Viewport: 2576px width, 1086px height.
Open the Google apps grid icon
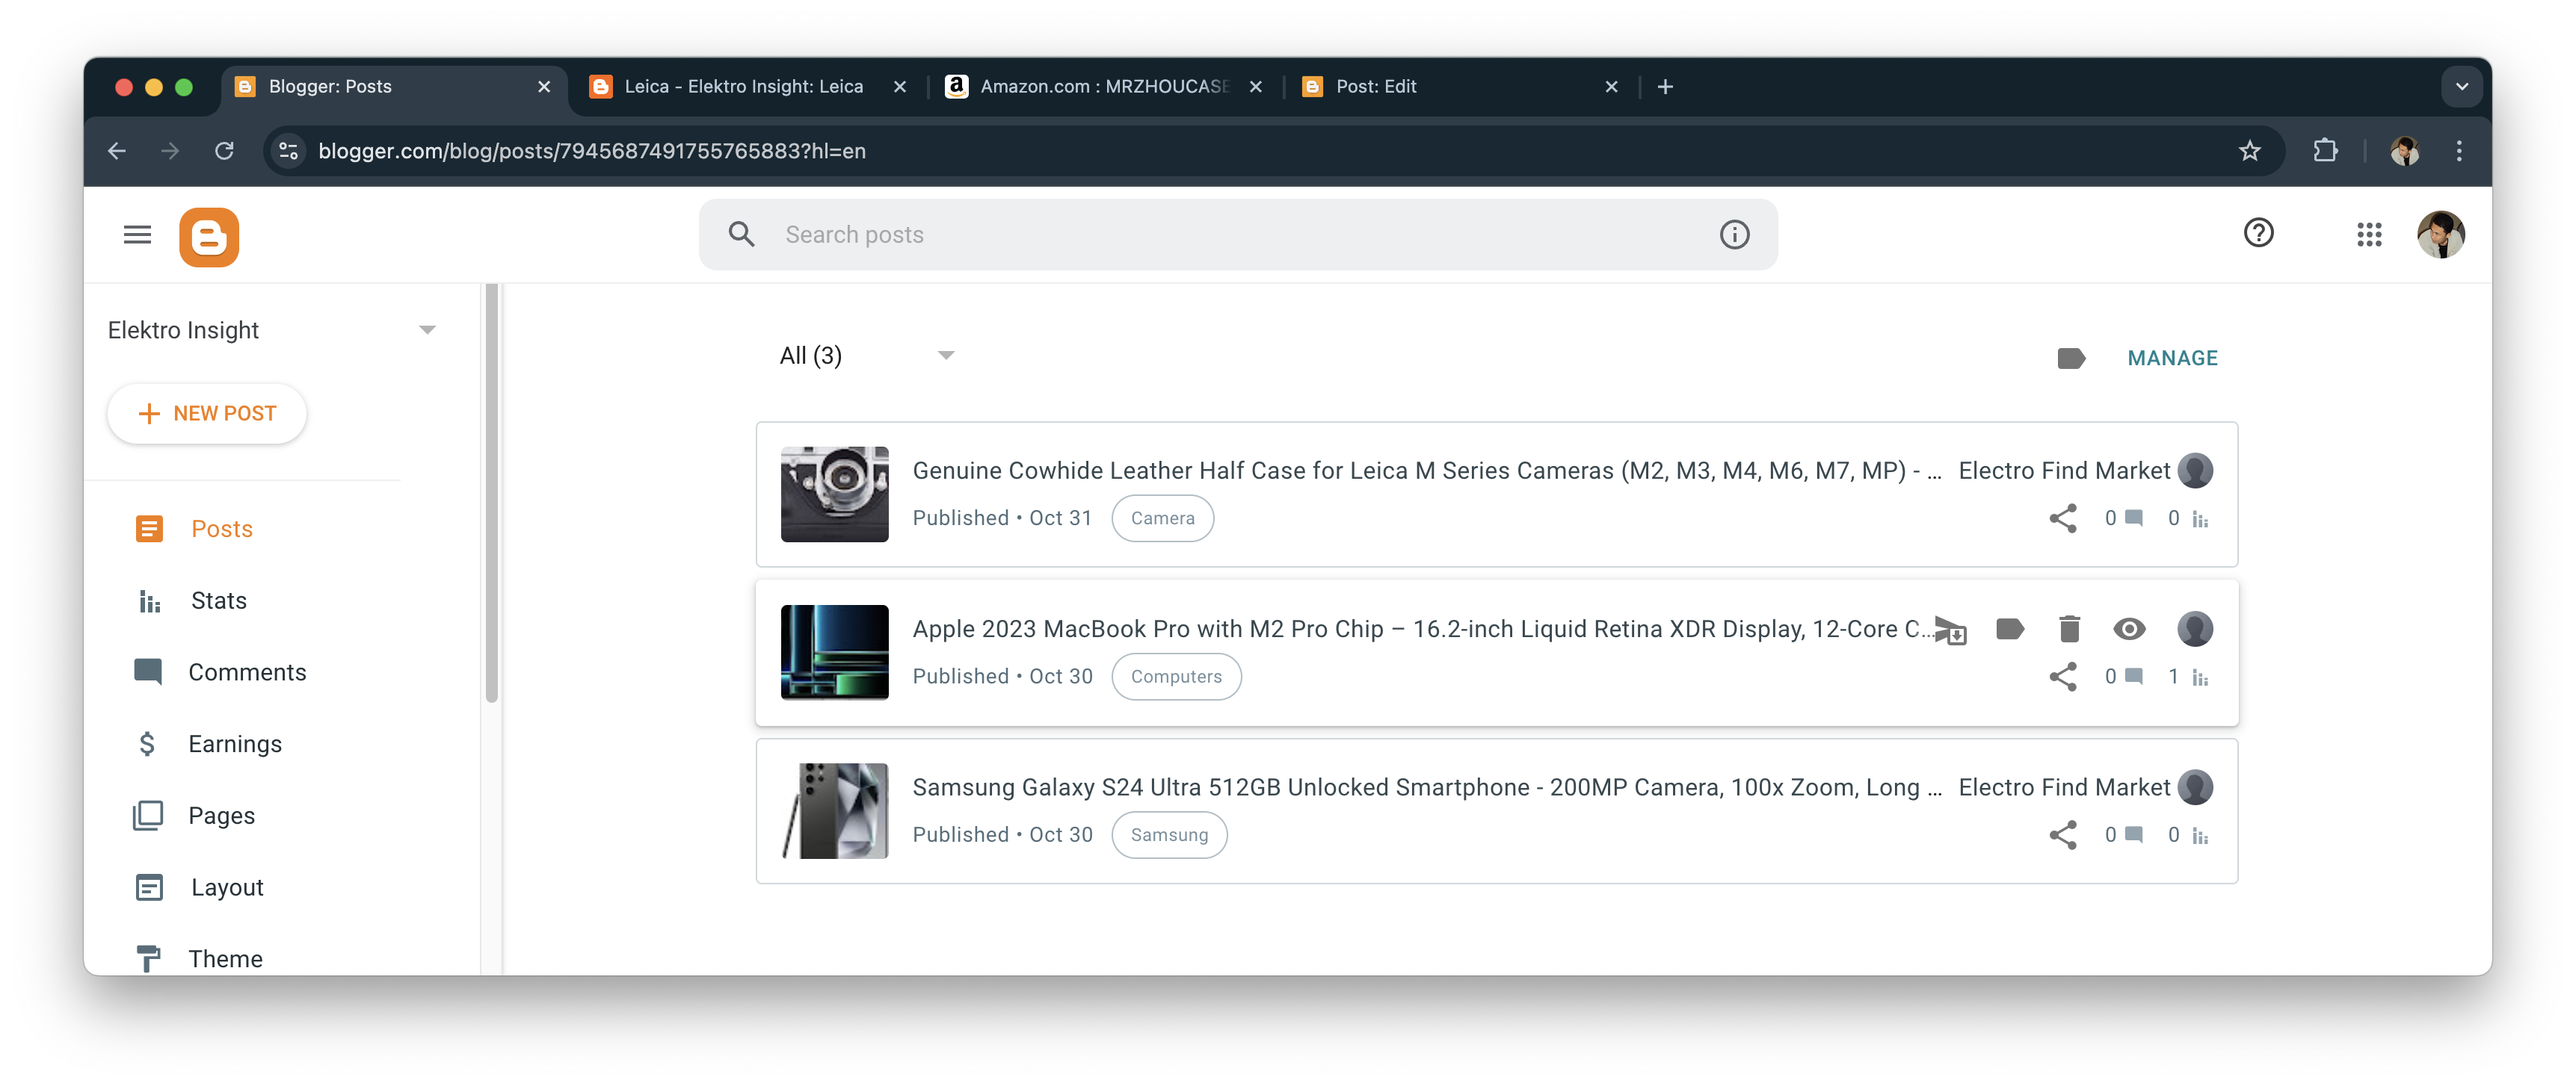point(2369,235)
